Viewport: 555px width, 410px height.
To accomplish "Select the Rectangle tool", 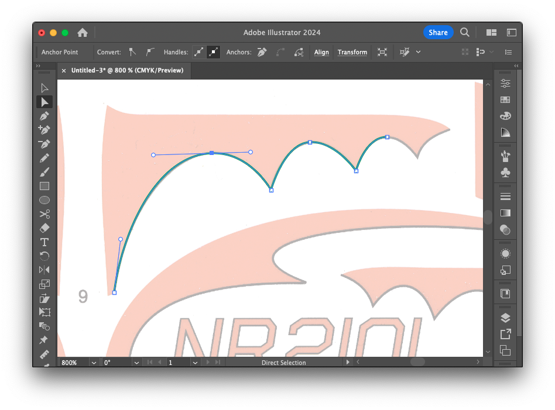I will point(44,186).
